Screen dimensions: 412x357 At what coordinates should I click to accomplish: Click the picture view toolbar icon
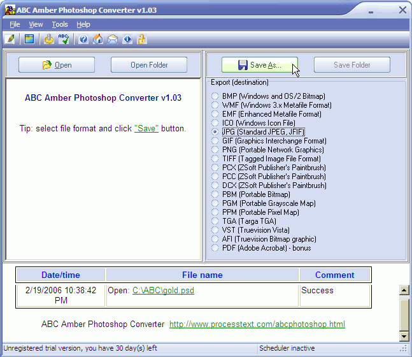pyautogui.click(x=29, y=40)
